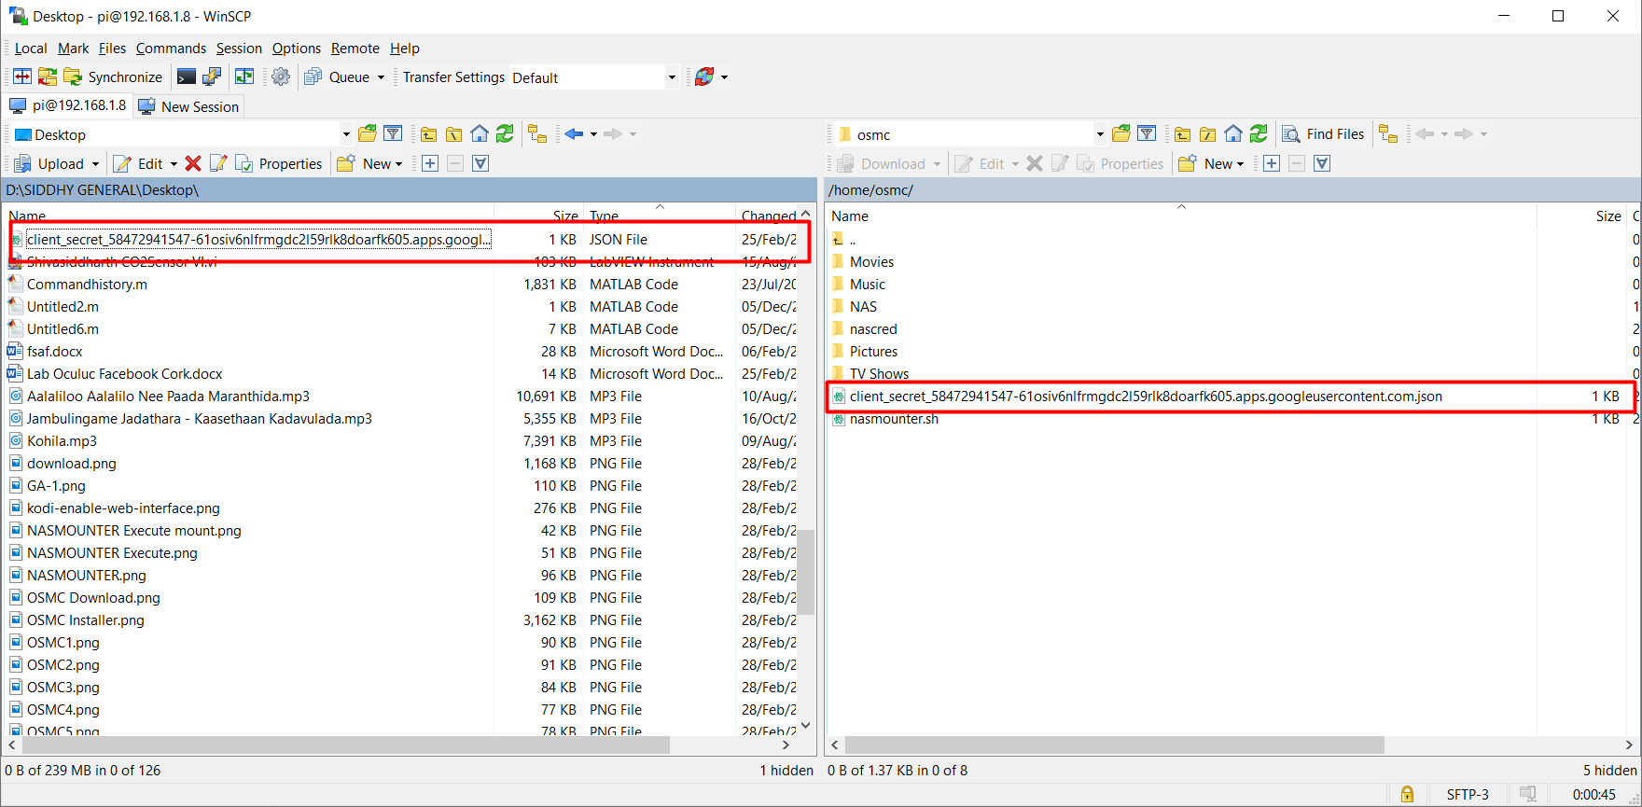The width and height of the screenshot is (1642, 807).
Task: Click the local Edit button
Action: [x=138, y=163]
